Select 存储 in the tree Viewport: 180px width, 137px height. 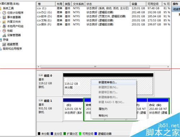click(x=6, y=40)
